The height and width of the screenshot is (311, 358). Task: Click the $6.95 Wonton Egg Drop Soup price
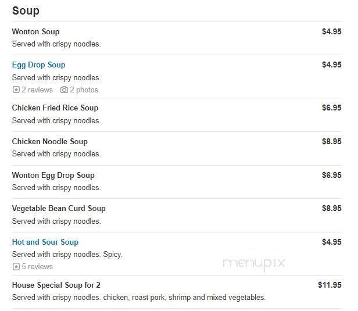click(x=331, y=175)
